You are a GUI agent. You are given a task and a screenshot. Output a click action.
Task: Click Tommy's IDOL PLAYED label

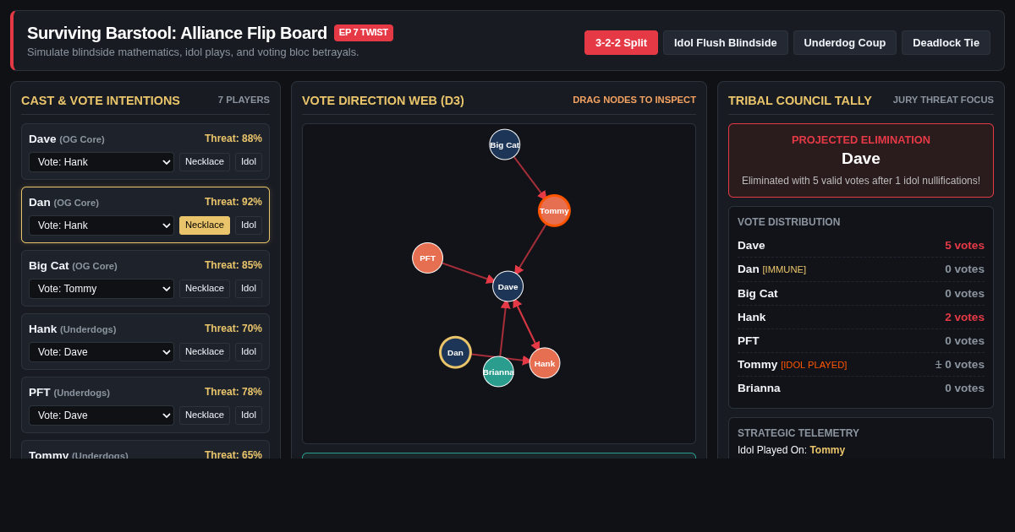814,365
